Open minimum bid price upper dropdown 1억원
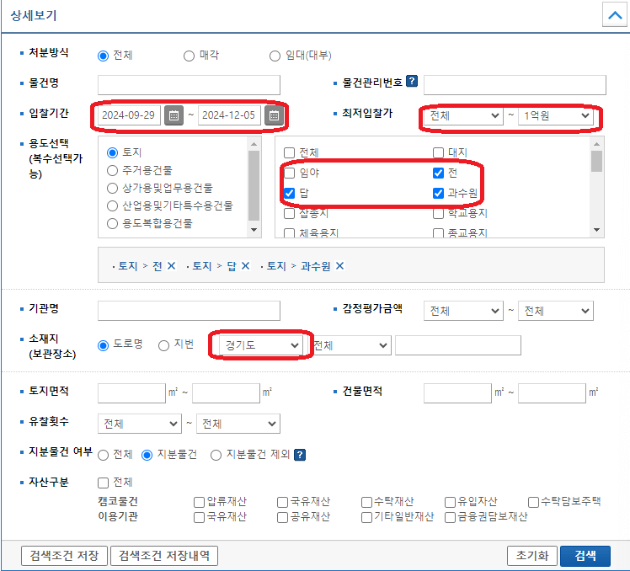 click(556, 115)
